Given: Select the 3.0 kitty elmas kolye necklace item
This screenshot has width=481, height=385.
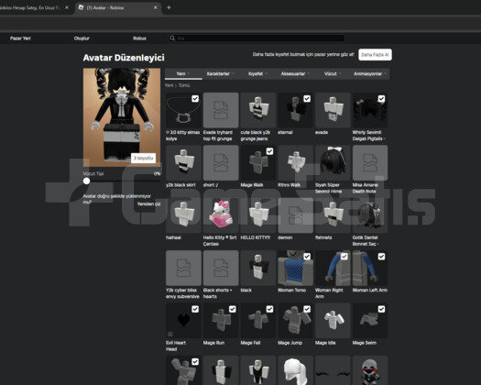Looking at the screenshot, I should pyautogui.click(x=183, y=110).
